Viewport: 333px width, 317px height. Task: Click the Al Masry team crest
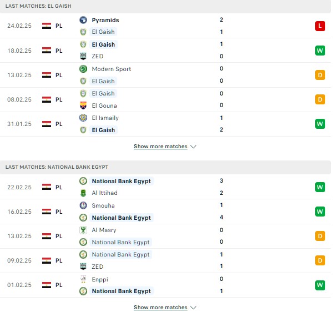click(x=83, y=230)
